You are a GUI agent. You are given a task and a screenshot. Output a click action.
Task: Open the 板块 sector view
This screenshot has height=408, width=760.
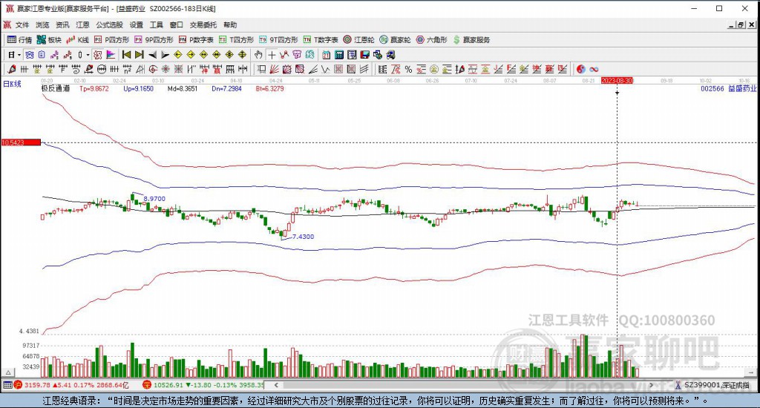pyautogui.click(x=50, y=40)
